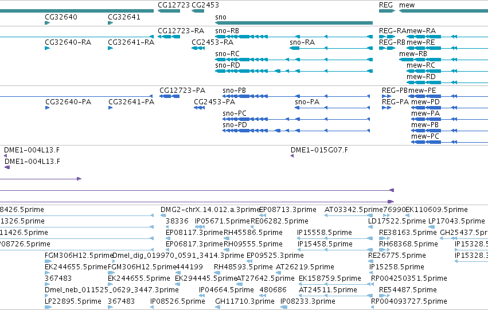Viewport: 488px width, 310px height.
Task: Click EST EK110609.5prime
Action: click(x=436, y=210)
